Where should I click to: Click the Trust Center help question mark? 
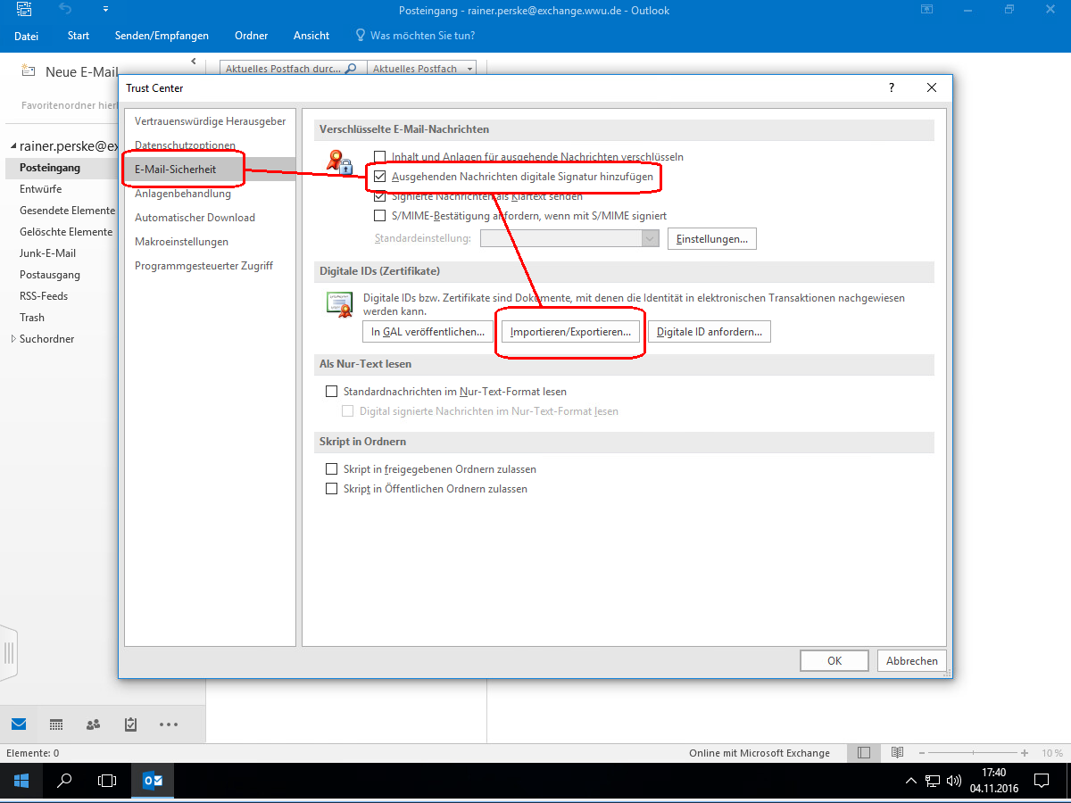pos(891,87)
